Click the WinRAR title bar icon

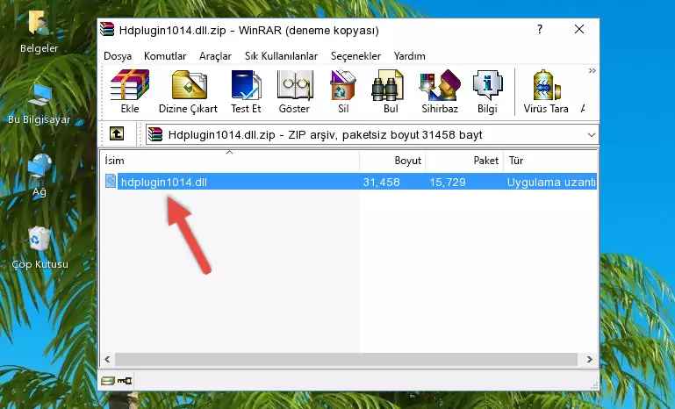[x=107, y=29]
